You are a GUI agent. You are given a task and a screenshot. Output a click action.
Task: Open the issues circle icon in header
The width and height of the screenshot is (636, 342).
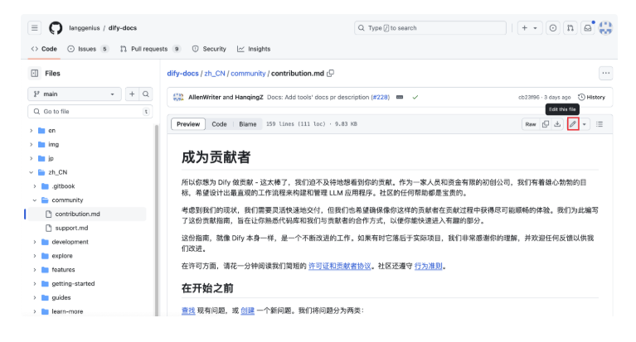pos(553,28)
